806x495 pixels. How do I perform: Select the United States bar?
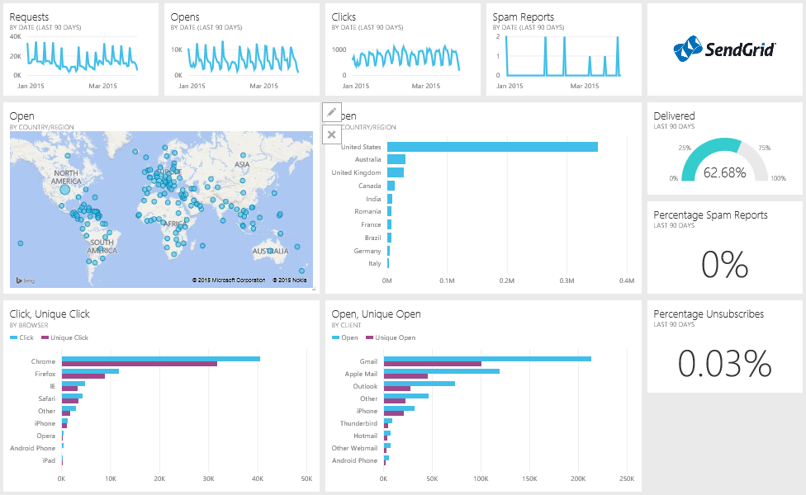click(x=491, y=147)
